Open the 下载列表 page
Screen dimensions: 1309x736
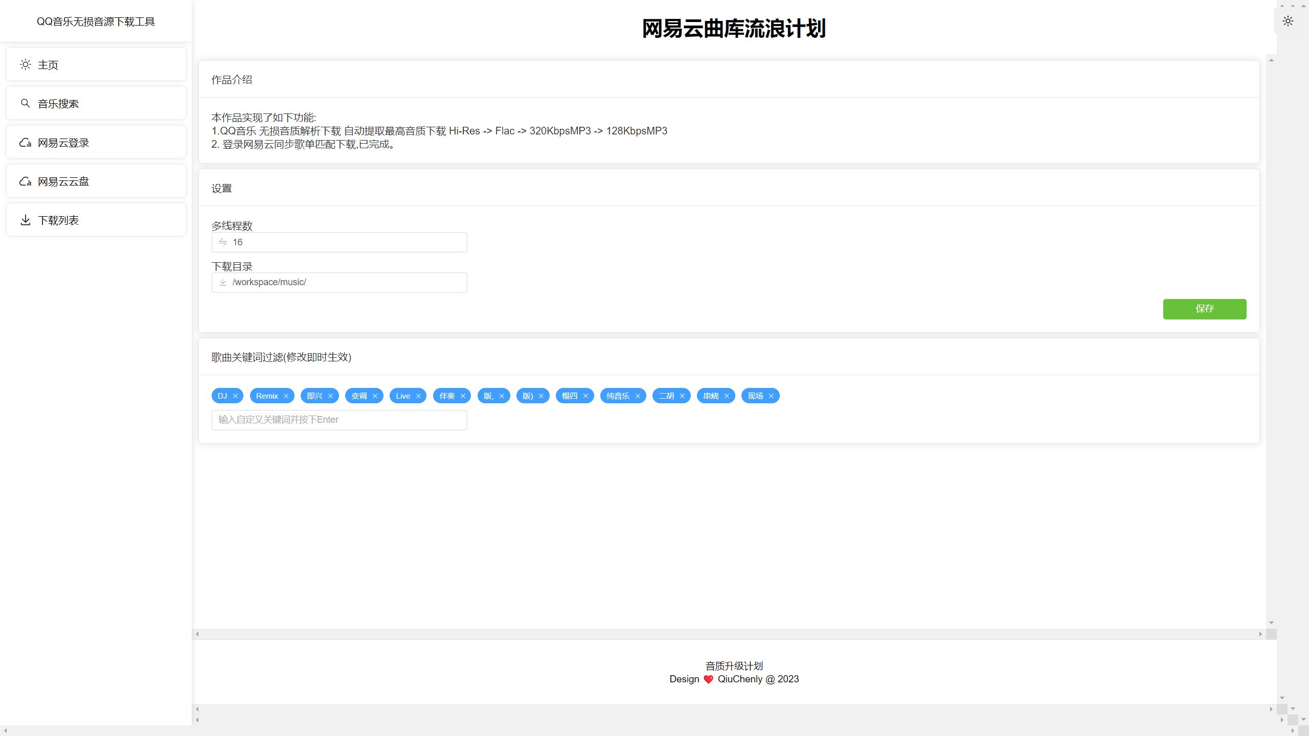pyautogui.click(x=96, y=220)
